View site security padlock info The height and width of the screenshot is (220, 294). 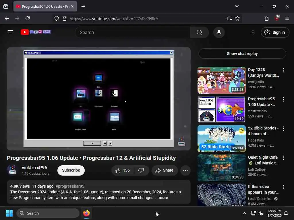[65, 19]
